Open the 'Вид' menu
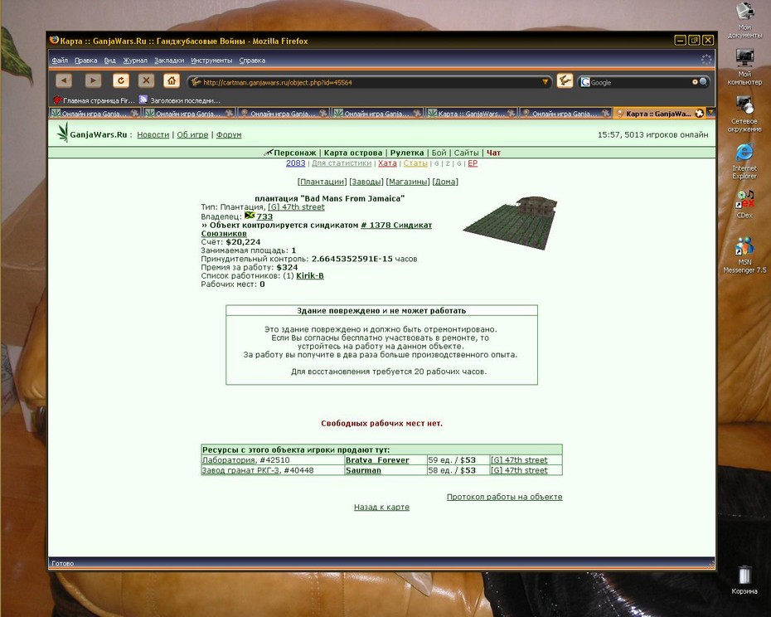This screenshot has height=617, width=771. coord(109,61)
